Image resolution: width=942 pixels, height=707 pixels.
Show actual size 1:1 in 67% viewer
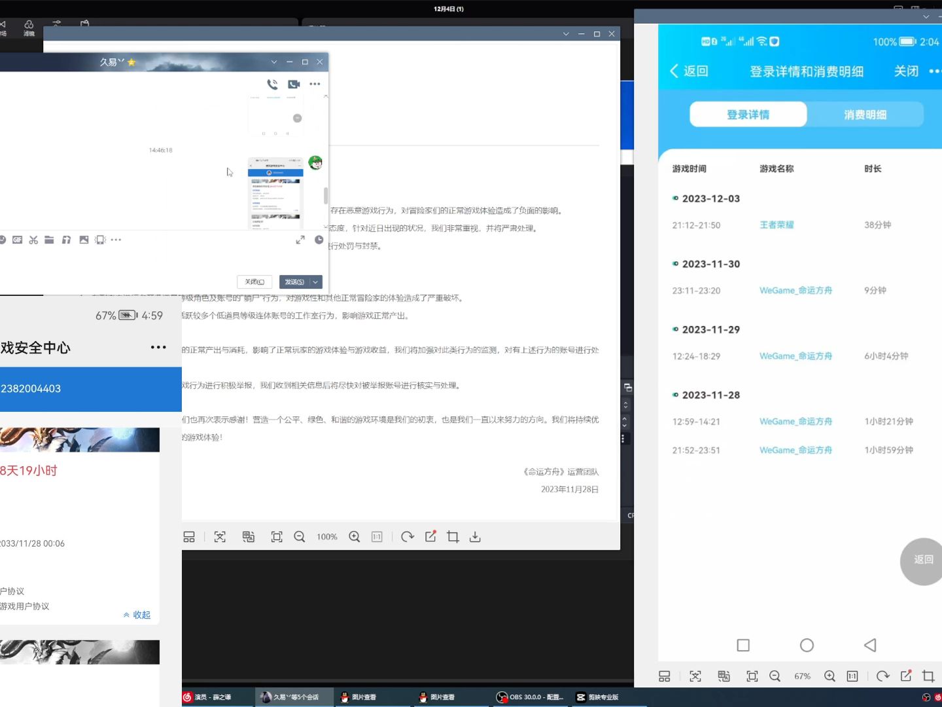[852, 676]
